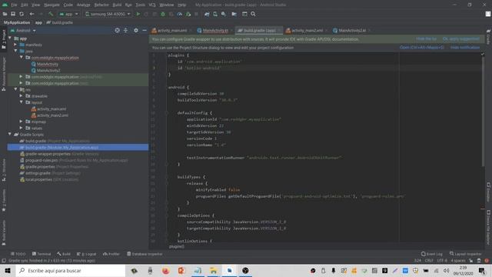Click the Sync/Reload toolbar icon
This screenshot has width=492, height=277.
(22, 14)
